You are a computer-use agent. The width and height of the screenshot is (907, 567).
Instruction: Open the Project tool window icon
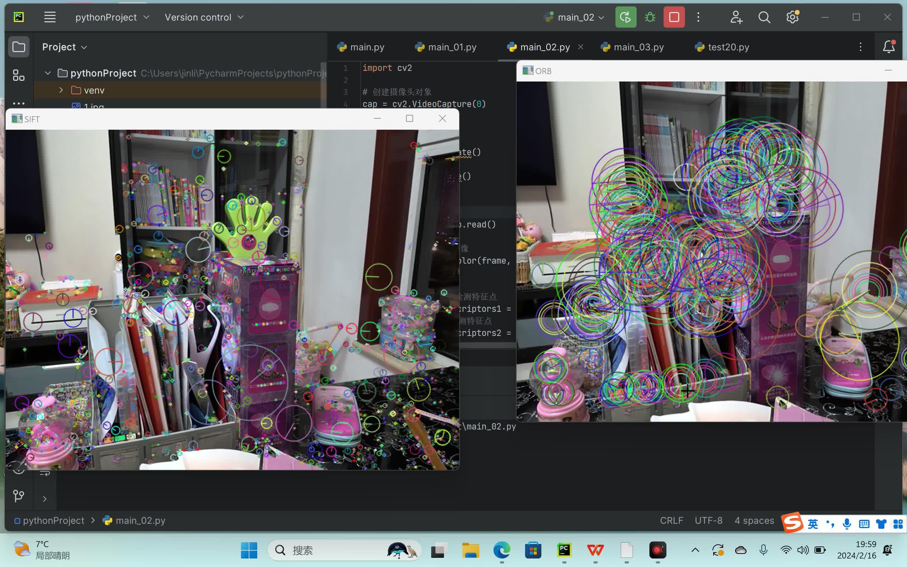(19, 46)
